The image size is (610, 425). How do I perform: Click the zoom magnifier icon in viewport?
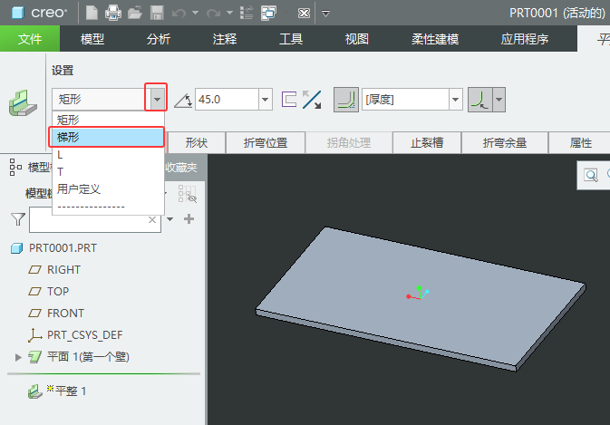[x=591, y=176]
